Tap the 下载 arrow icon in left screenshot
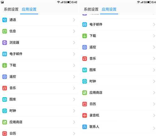This screenshot has height=136, width=156. click(5, 65)
